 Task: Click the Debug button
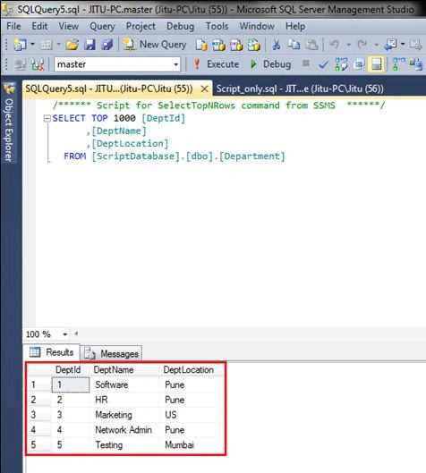tap(271, 64)
